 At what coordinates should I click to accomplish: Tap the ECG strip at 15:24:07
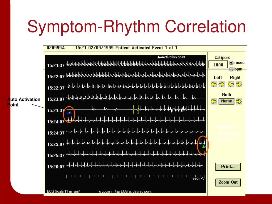tap(136, 120)
